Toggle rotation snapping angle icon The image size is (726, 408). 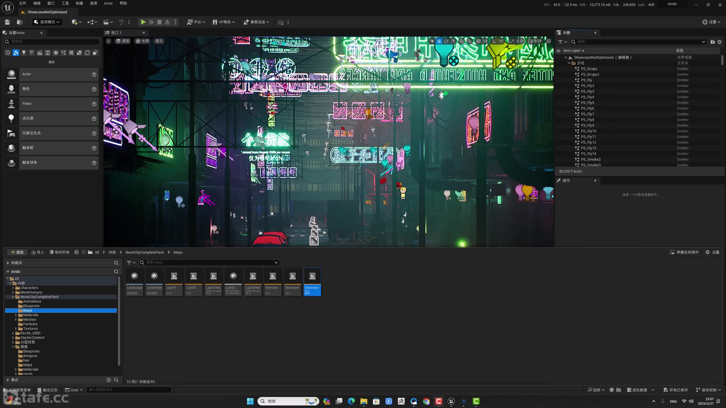494,41
